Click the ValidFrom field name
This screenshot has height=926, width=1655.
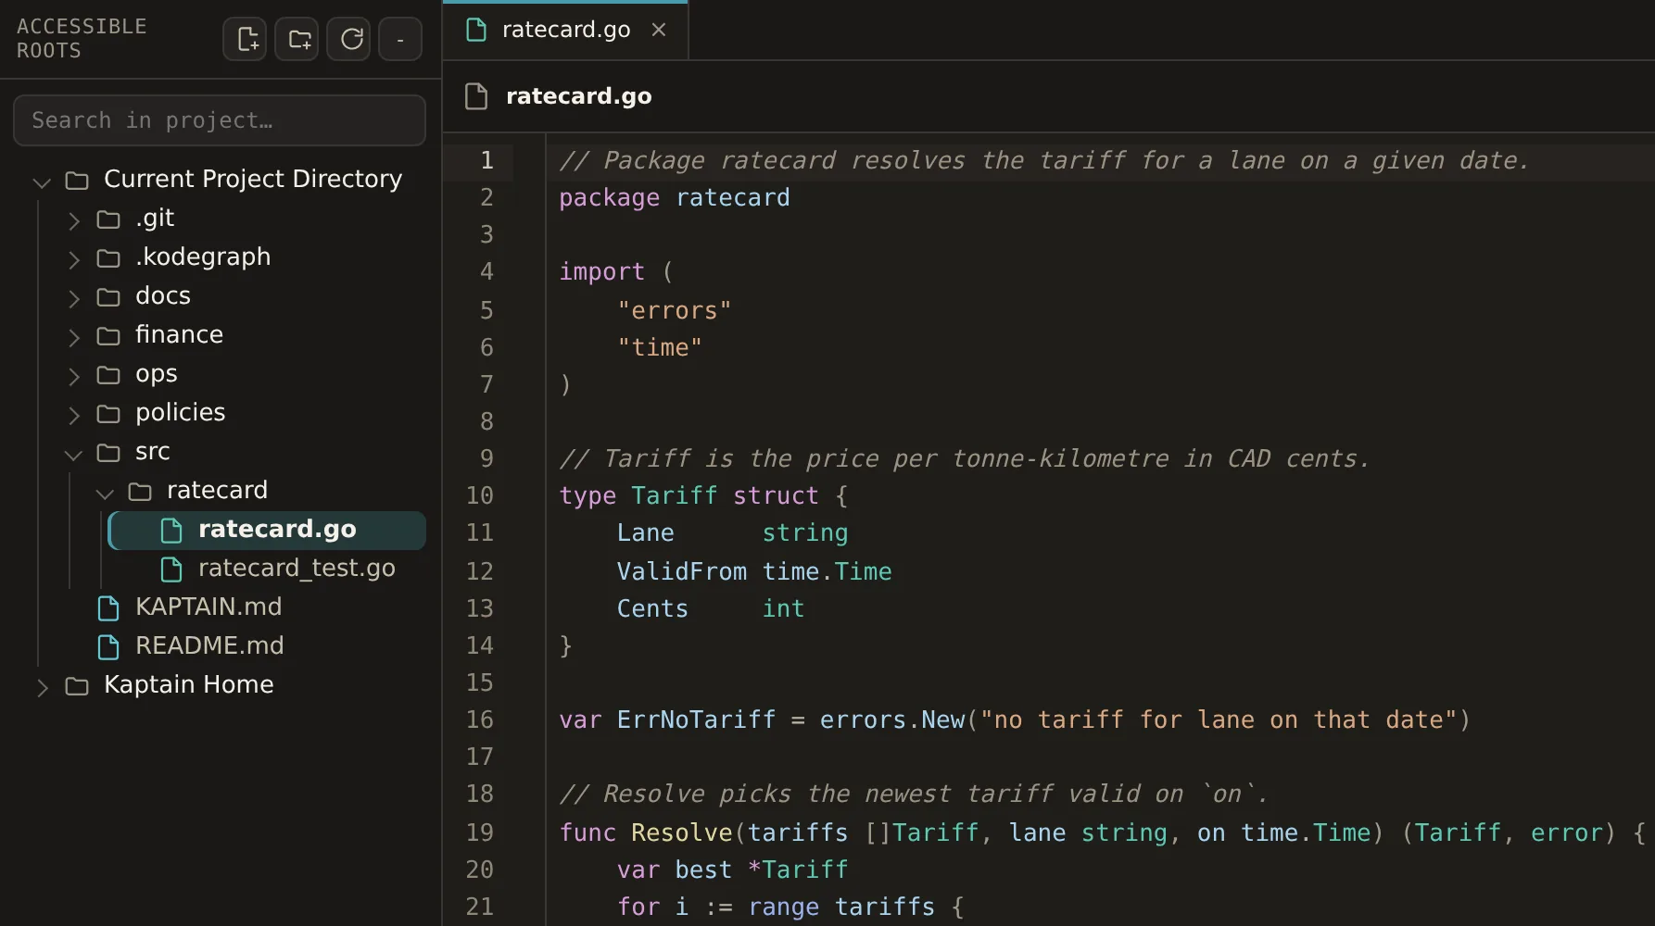682,571
